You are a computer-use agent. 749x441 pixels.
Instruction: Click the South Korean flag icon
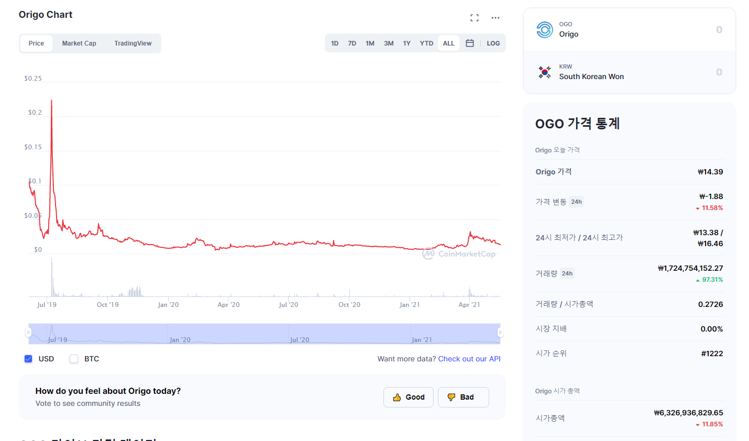point(545,72)
